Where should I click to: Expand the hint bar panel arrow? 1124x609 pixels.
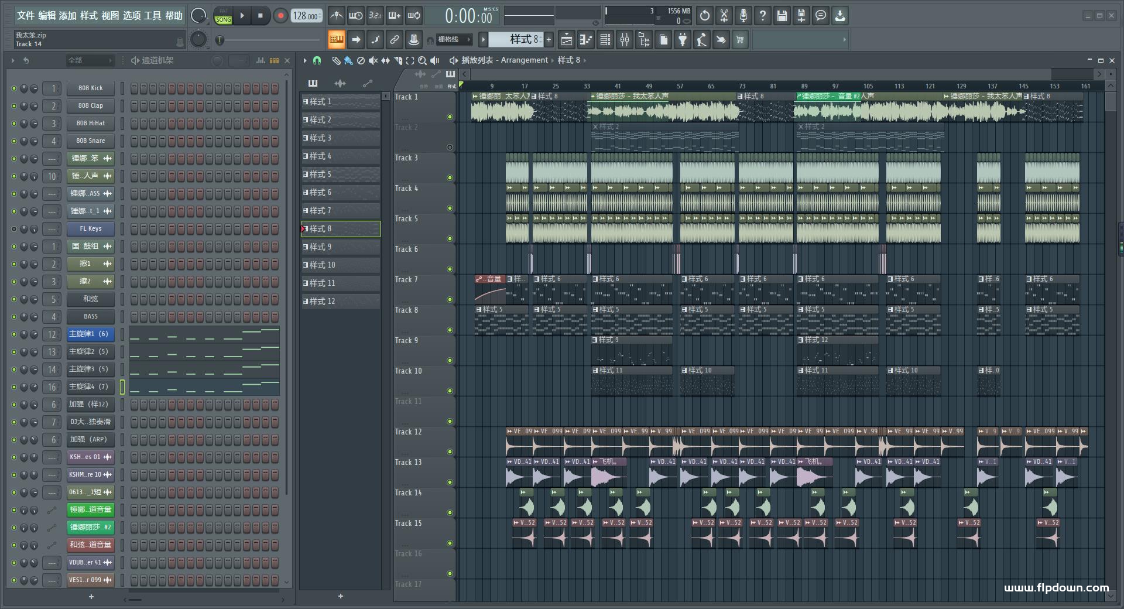tap(844, 40)
